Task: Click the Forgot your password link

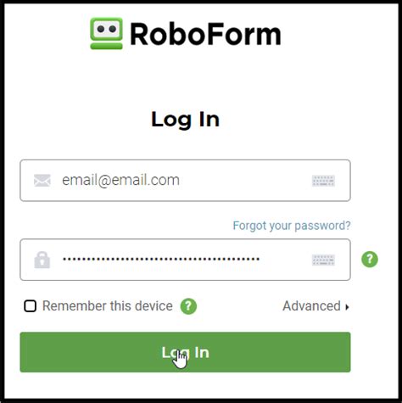Action: pos(292,226)
